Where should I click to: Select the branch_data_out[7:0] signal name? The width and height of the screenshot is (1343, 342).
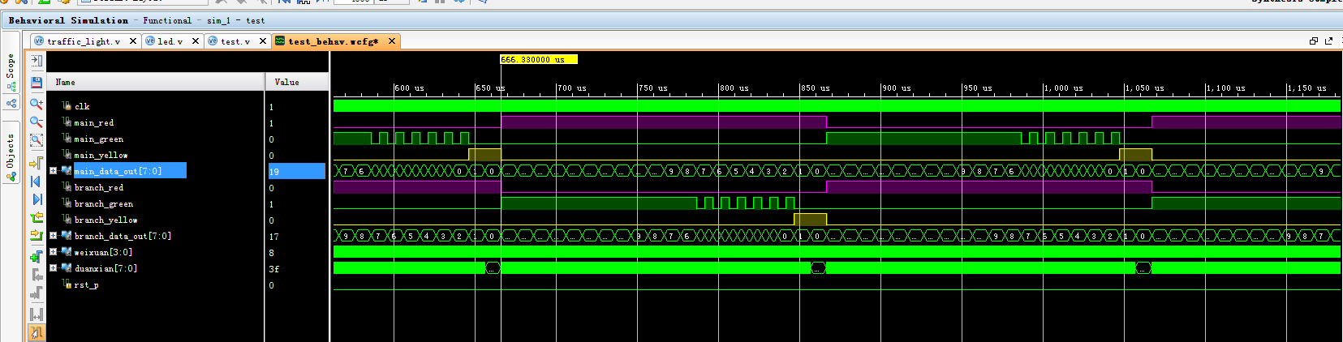(x=123, y=236)
